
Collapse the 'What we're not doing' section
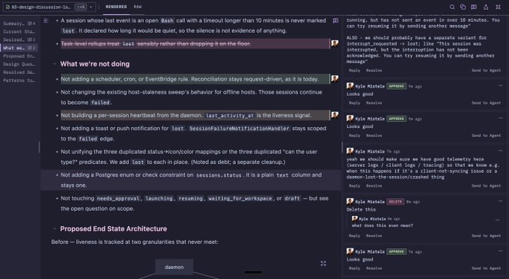pos(55,64)
